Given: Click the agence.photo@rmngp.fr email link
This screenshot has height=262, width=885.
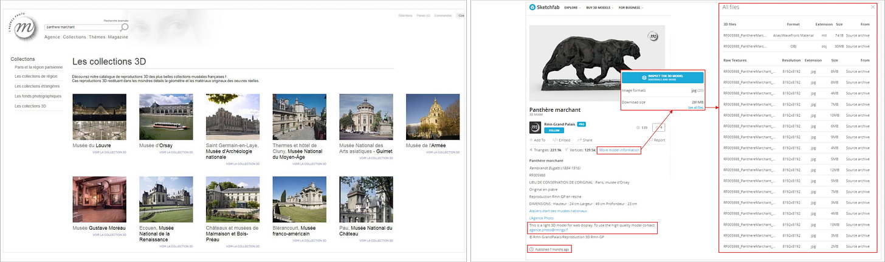Looking at the screenshot, I should (549, 230).
